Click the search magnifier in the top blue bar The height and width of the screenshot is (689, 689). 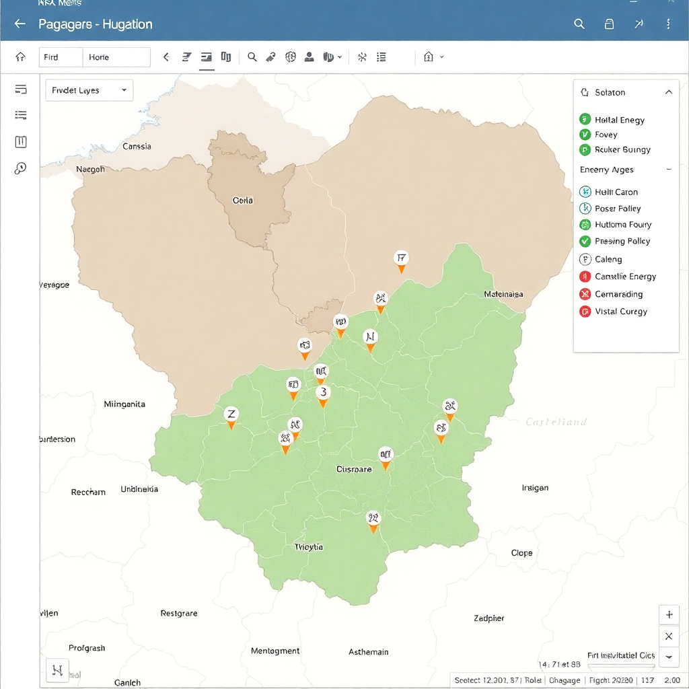(579, 24)
